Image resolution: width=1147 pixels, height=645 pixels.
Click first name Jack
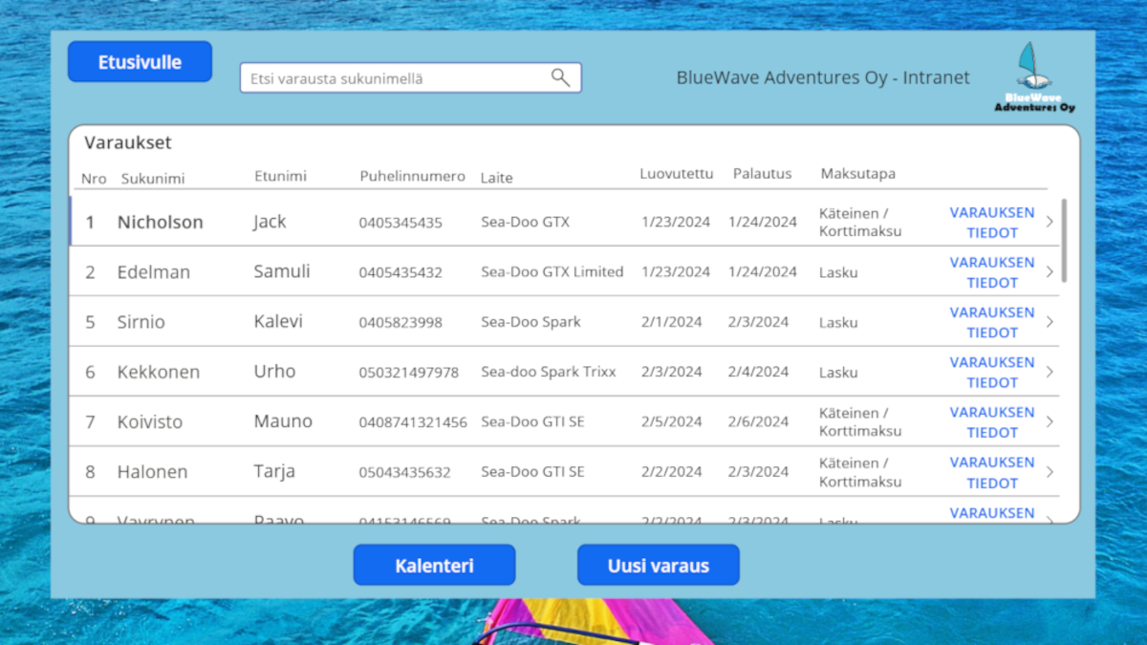point(270,222)
